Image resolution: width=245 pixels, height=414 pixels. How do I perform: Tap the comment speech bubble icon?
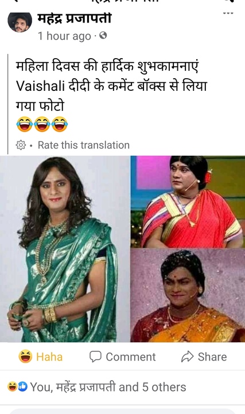pos(95,356)
